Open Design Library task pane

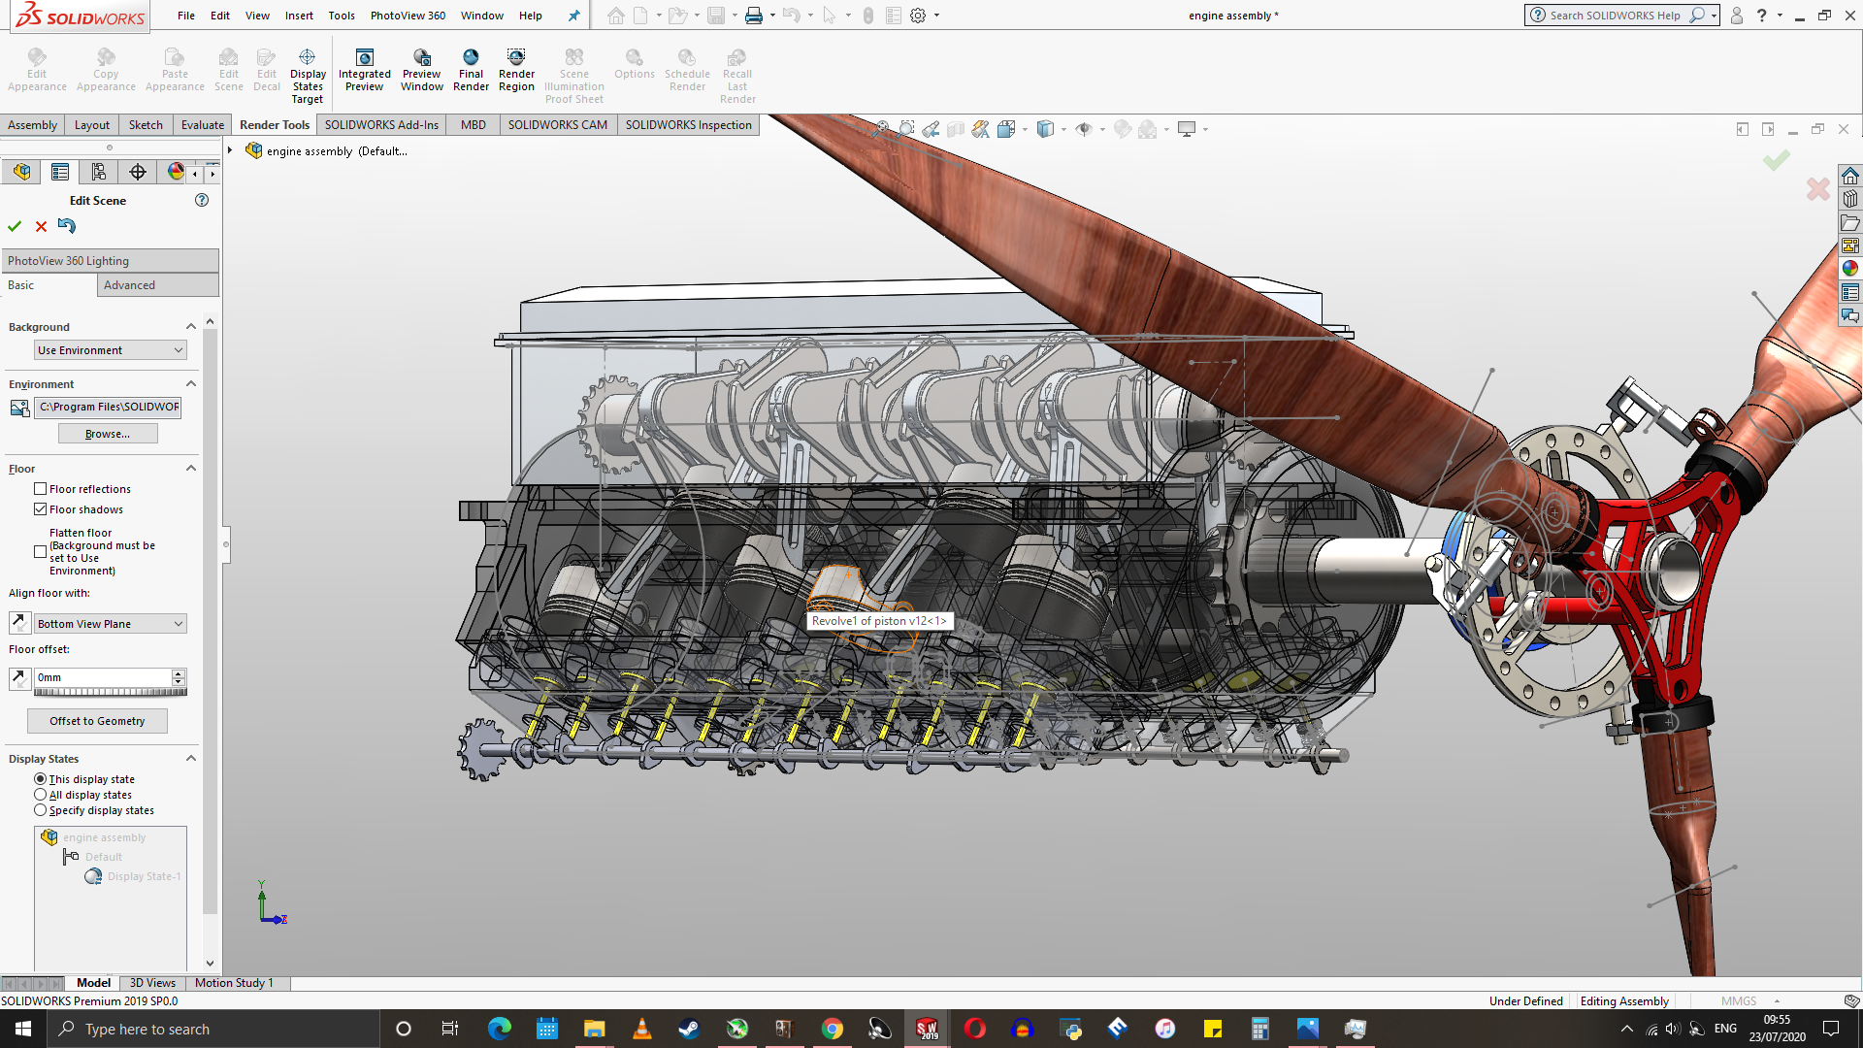[1850, 199]
